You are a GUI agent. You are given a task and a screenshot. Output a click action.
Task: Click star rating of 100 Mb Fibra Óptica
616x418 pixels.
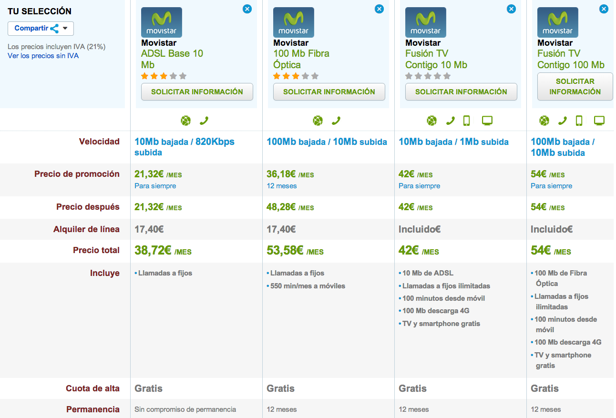296,76
